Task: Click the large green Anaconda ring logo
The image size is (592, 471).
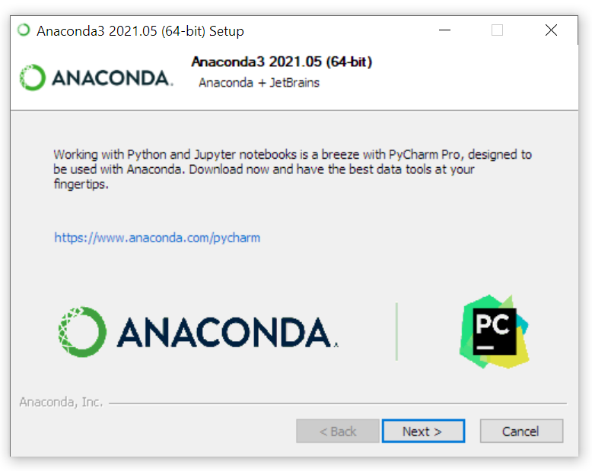Action: click(82, 332)
